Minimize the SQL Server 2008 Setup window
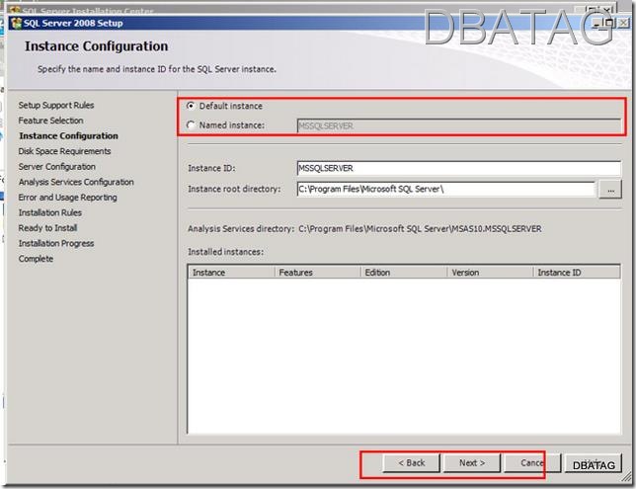 click(596, 23)
